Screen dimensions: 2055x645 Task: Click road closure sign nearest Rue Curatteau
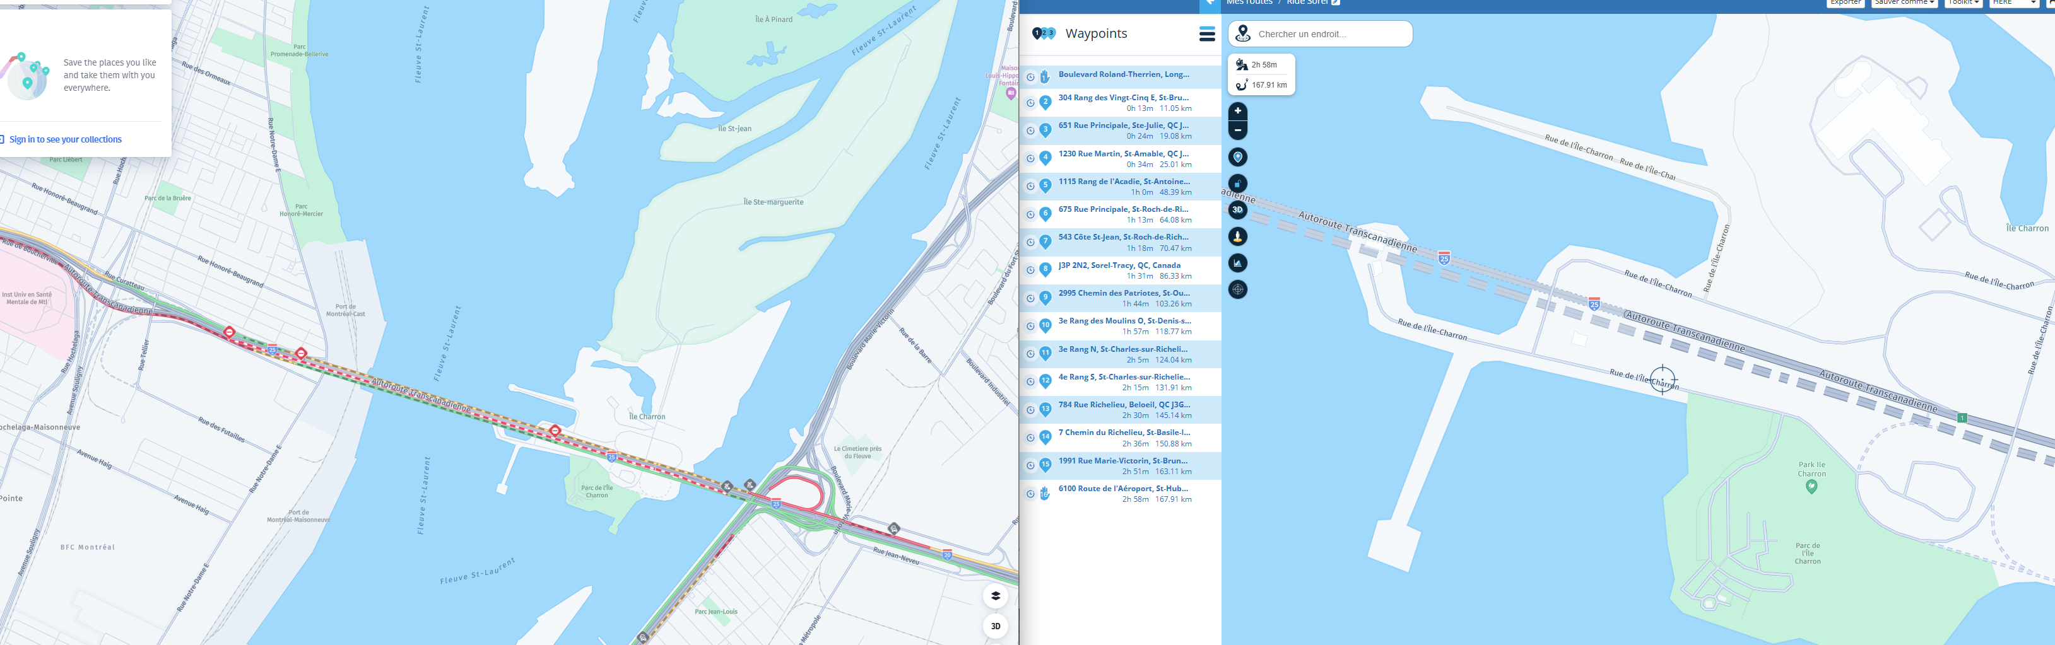(x=229, y=332)
